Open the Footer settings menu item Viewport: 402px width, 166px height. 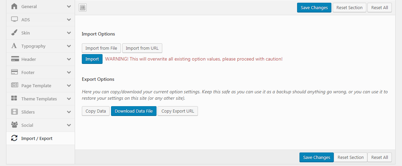[28, 72]
